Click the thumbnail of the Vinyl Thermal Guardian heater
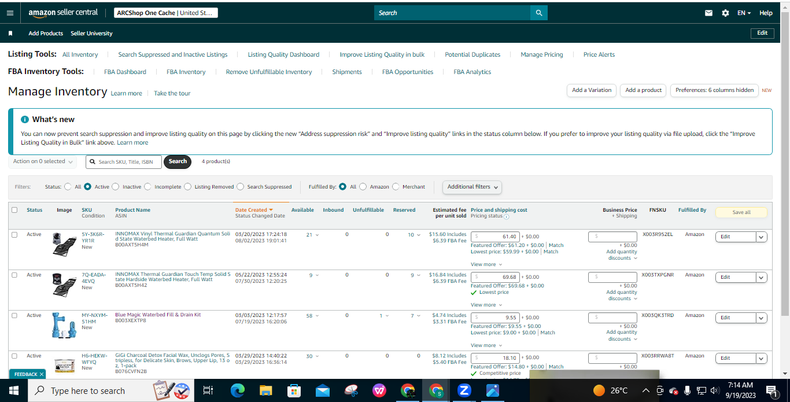The width and height of the screenshot is (790, 402). point(64,244)
